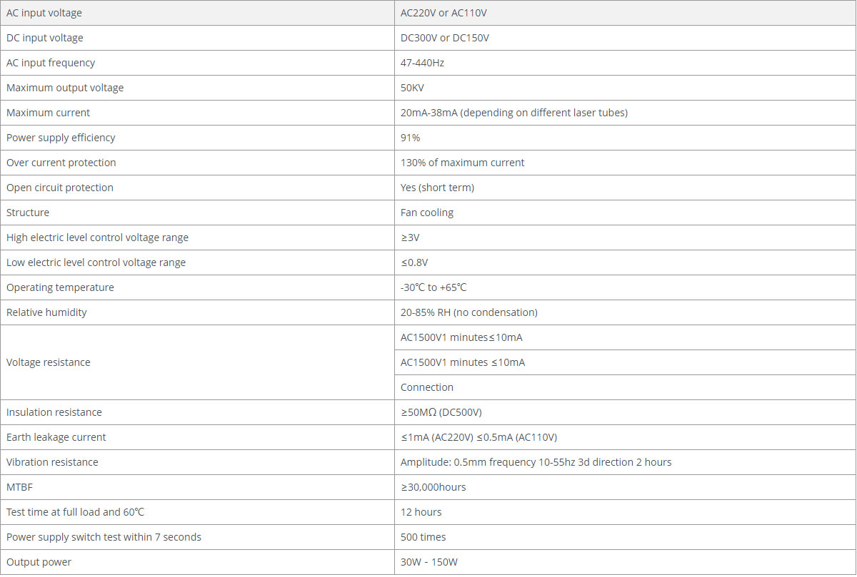This screenshot has width=857, height=577.
Task: Click the AC input voltage label cell
Action: (44, 13)
